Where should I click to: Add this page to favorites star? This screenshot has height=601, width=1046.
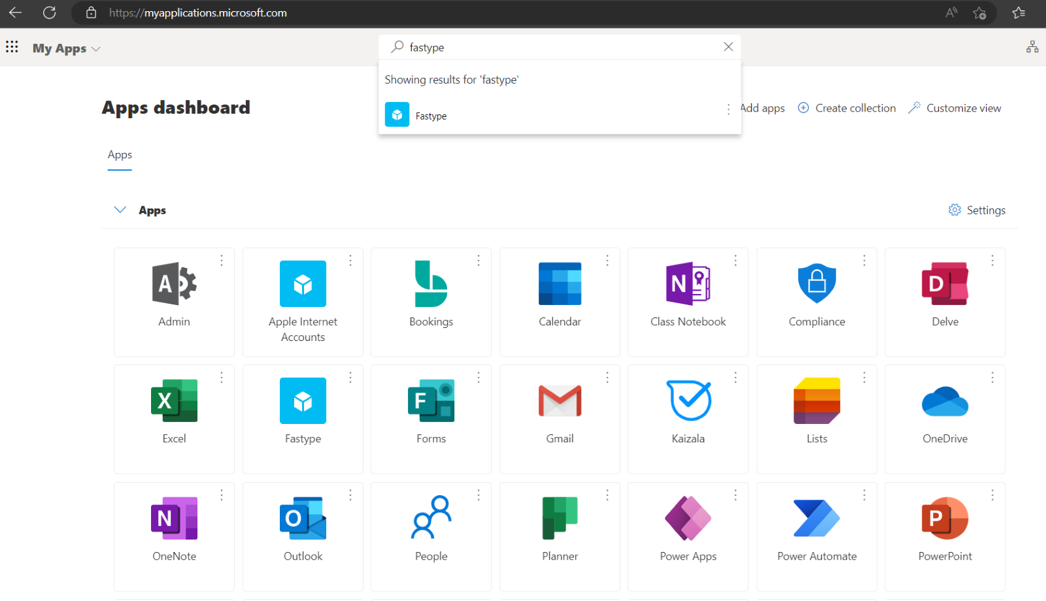(979, 13)
